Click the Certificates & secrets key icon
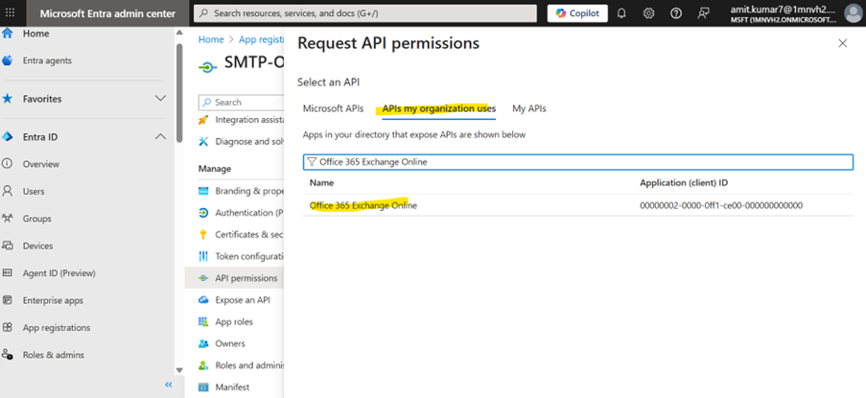The width and height of the screenshot is (866, 398). pyautogui.click(x=204, y=235)
